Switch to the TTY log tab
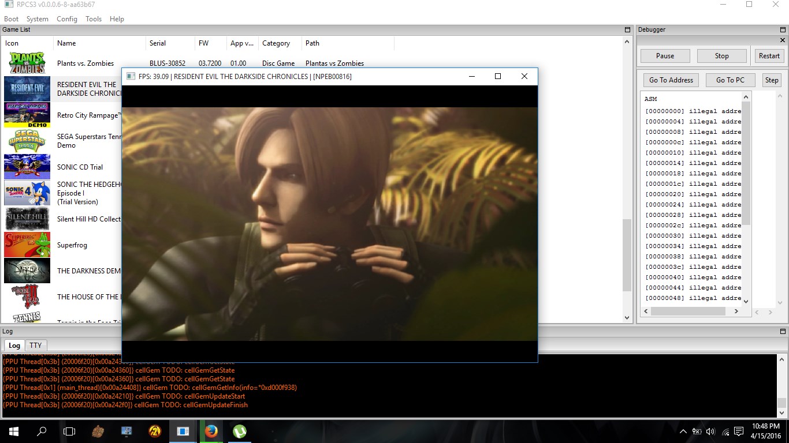The image size is (789, 443). [36, 346]
